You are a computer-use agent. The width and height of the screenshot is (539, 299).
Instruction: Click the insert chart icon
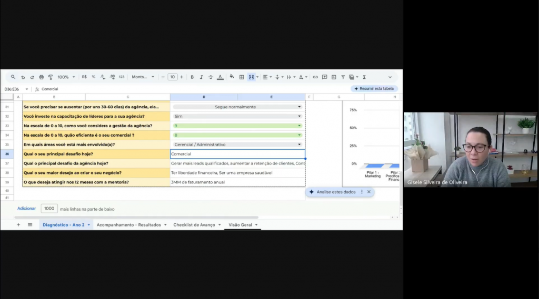click(x=334, y=77)
